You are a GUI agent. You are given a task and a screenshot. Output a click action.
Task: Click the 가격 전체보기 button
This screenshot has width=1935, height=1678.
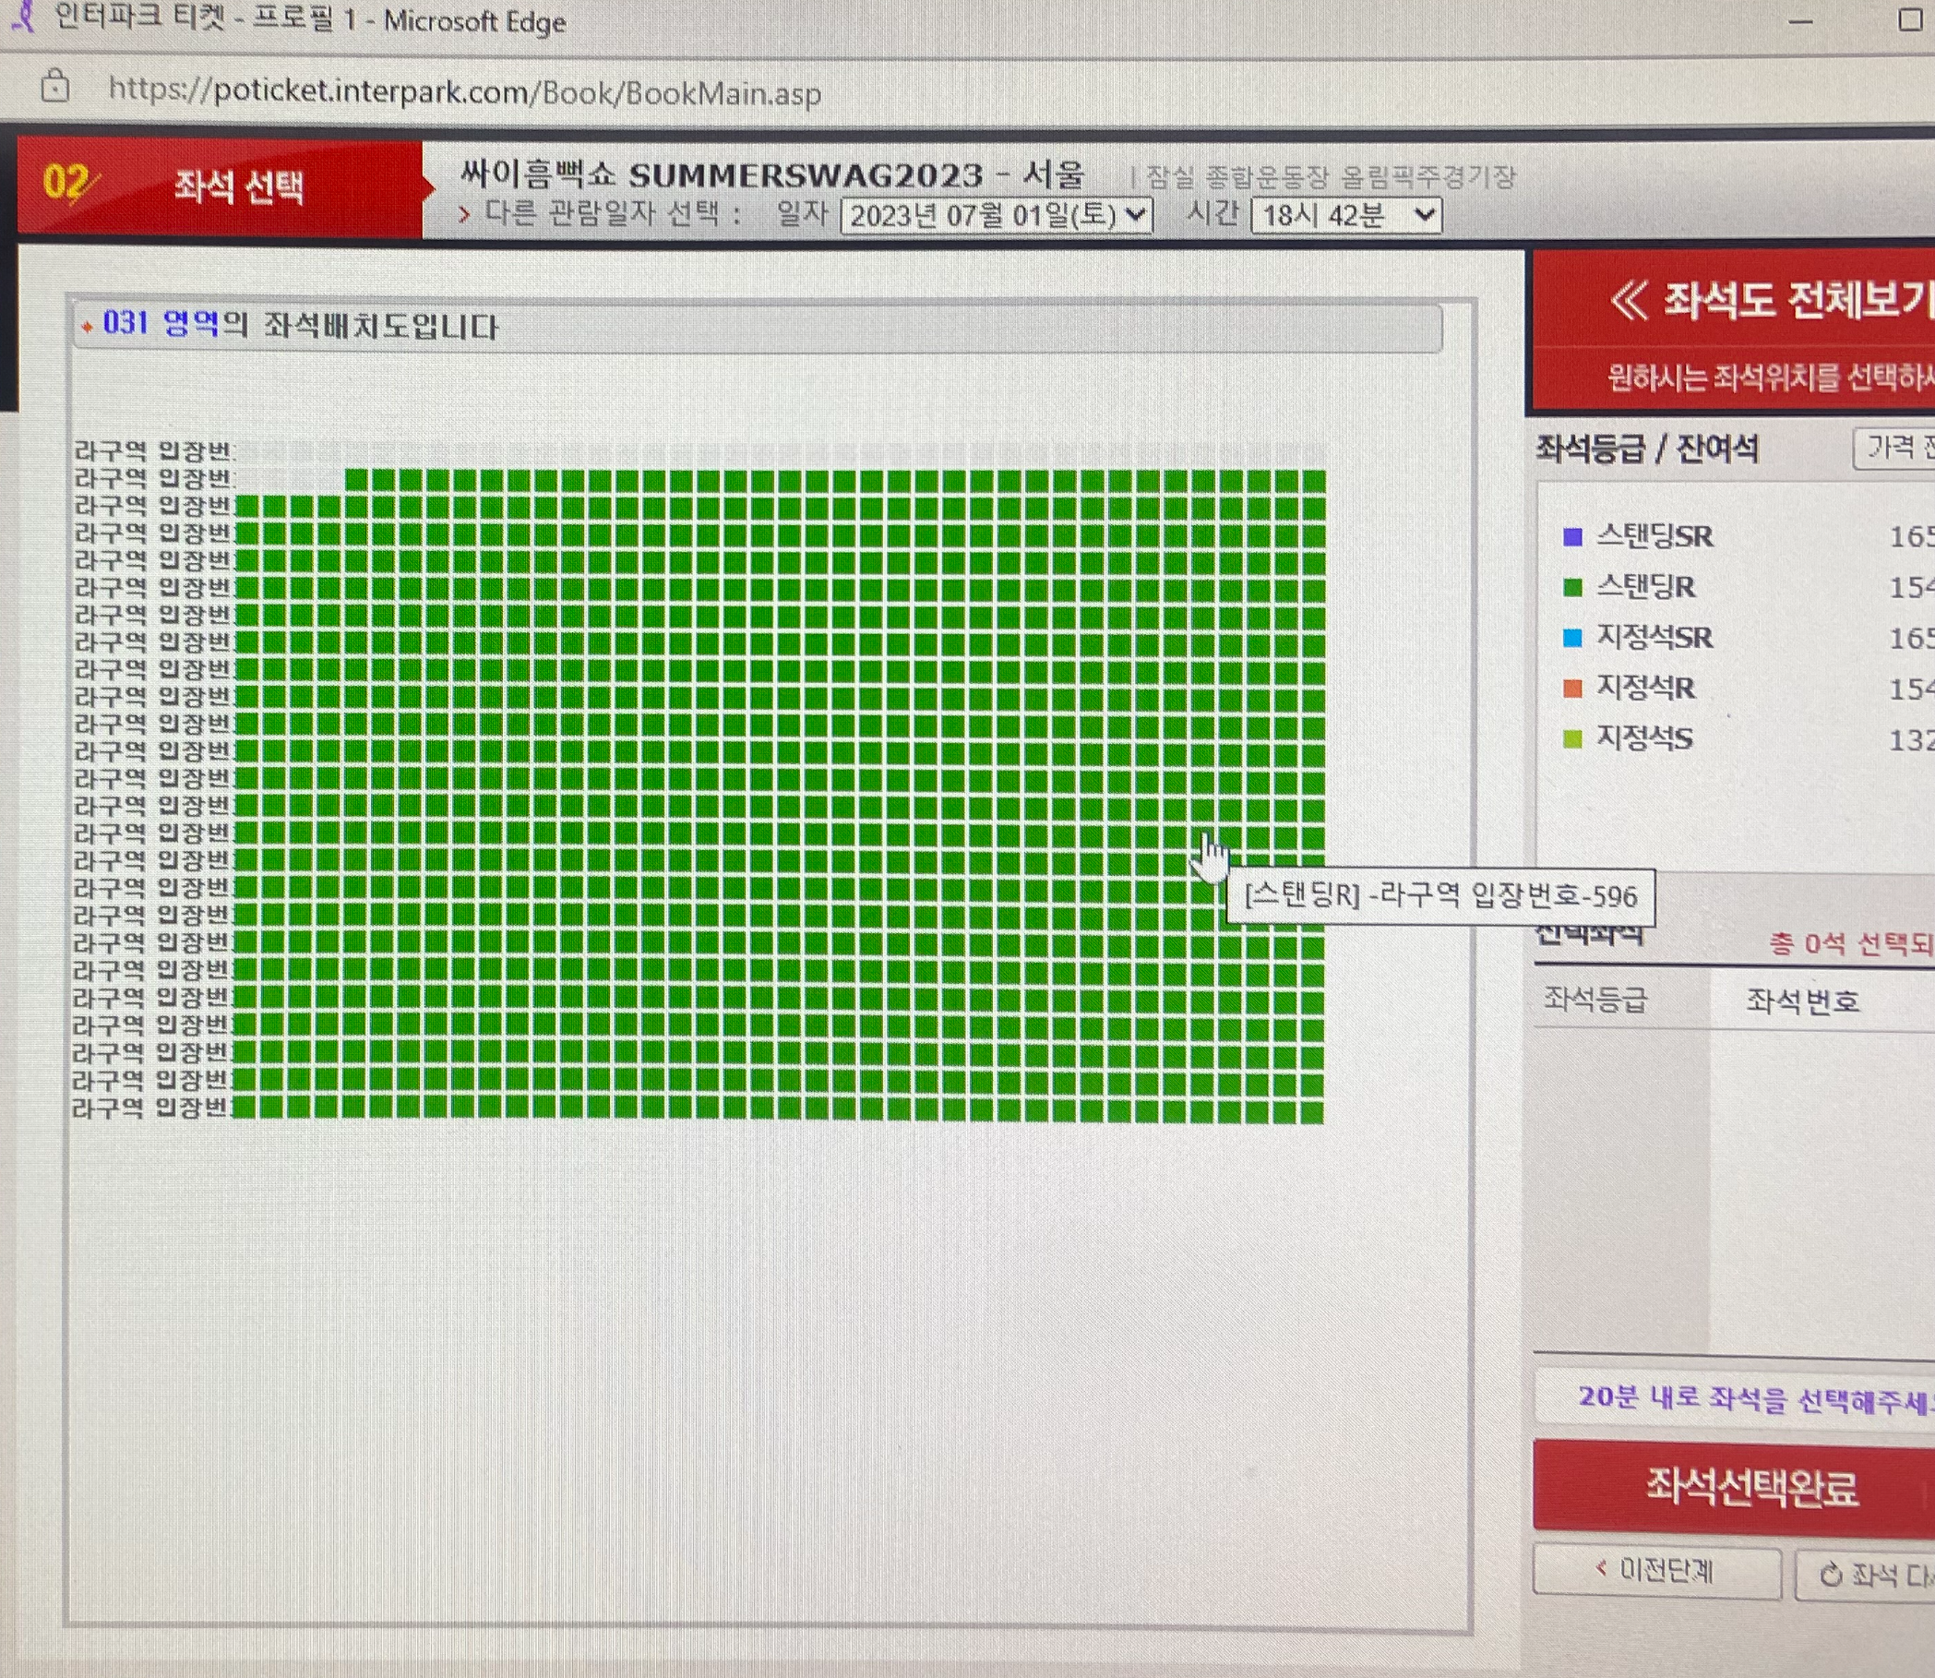(x=1895, y=449)
